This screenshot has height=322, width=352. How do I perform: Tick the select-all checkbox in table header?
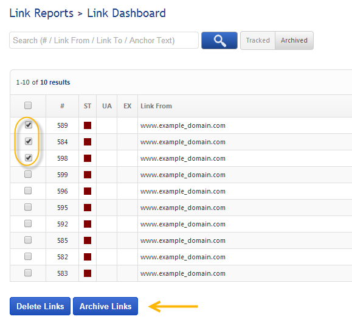(28, 105)
